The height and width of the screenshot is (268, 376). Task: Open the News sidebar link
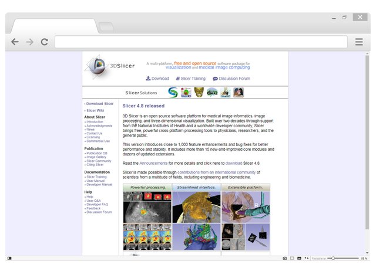tap(90, 129)
